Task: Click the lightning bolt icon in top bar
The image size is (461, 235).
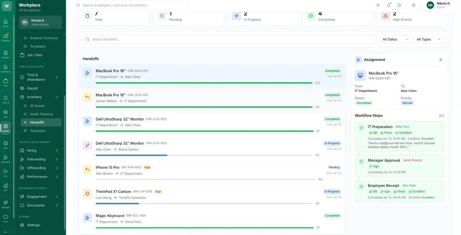Action: (378, 5)
